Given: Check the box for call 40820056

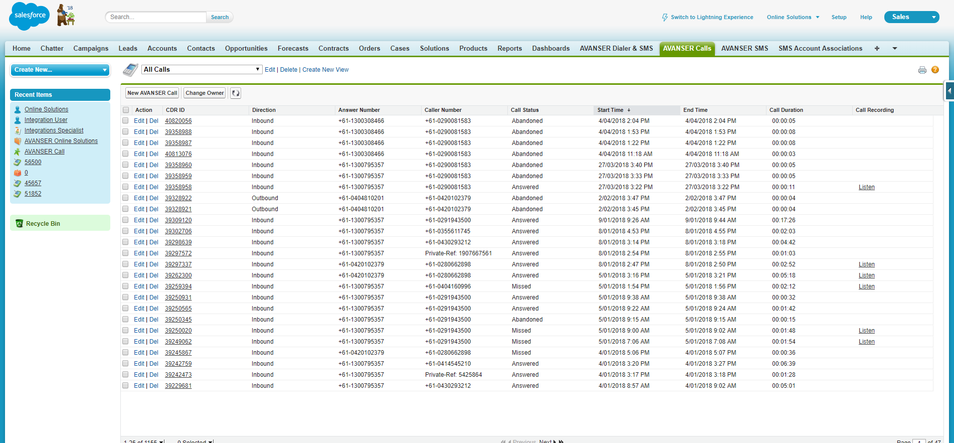Looking at the screenshot, I should point(125,121).
